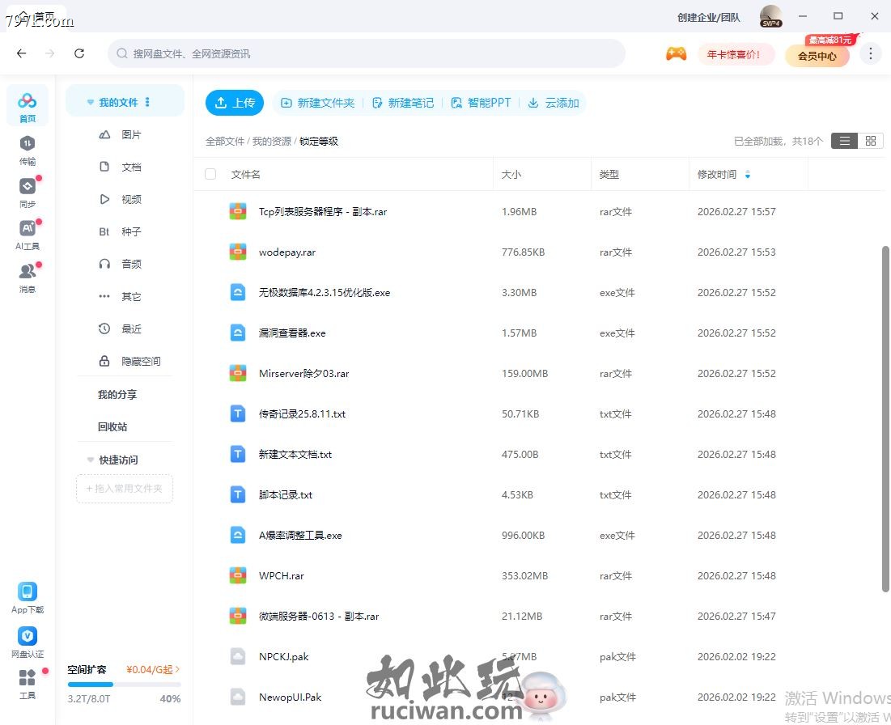The image size is (891, 725).
Task: Open the 传输 transfer sidebar icon
Action: coord(28,151)
